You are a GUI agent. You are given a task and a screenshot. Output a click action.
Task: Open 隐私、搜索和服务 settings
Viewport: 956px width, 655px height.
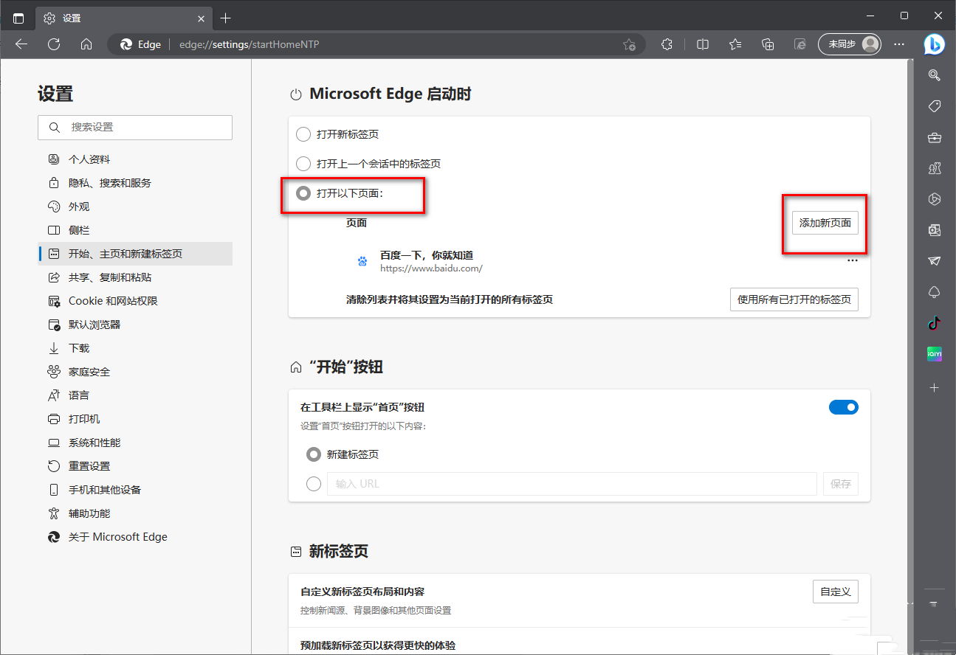135,183
